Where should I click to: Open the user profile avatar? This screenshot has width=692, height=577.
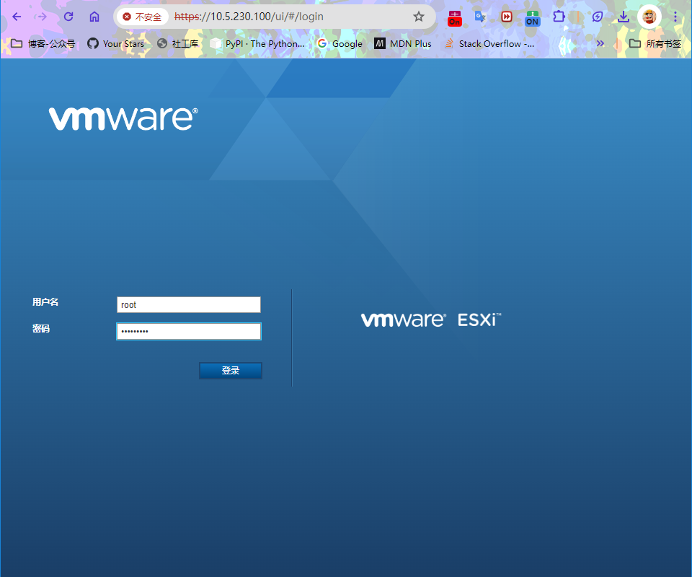pos(649,17)
